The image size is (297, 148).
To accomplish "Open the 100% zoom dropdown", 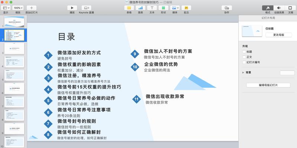I will click(18, 8).
